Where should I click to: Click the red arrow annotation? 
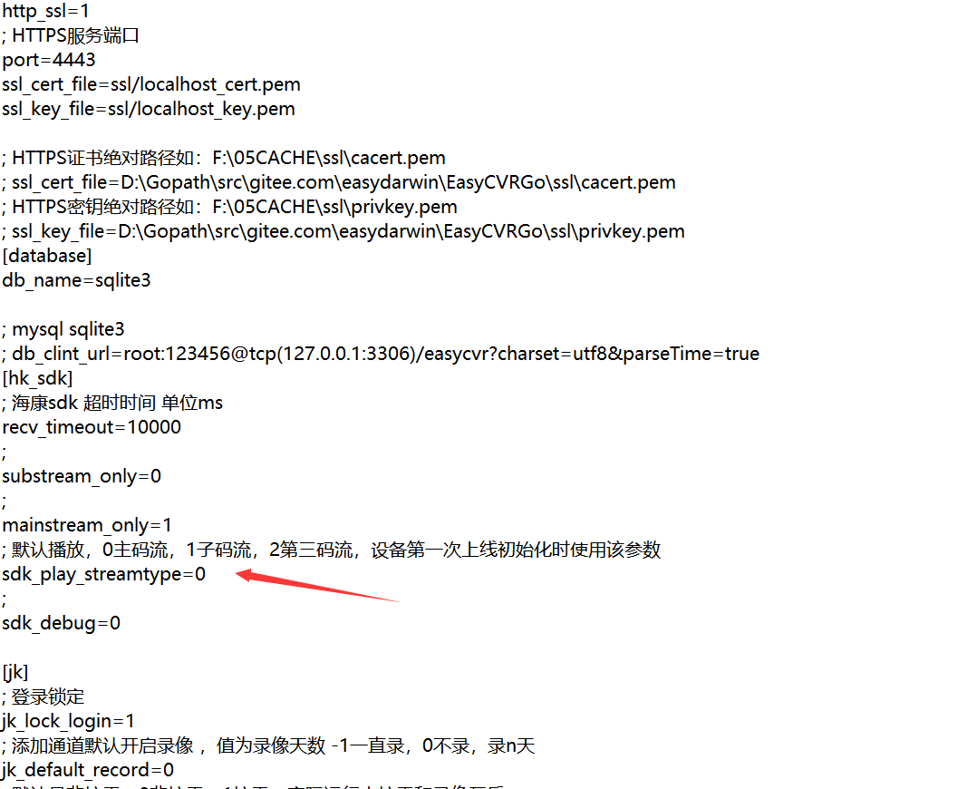tap(317, 585)
